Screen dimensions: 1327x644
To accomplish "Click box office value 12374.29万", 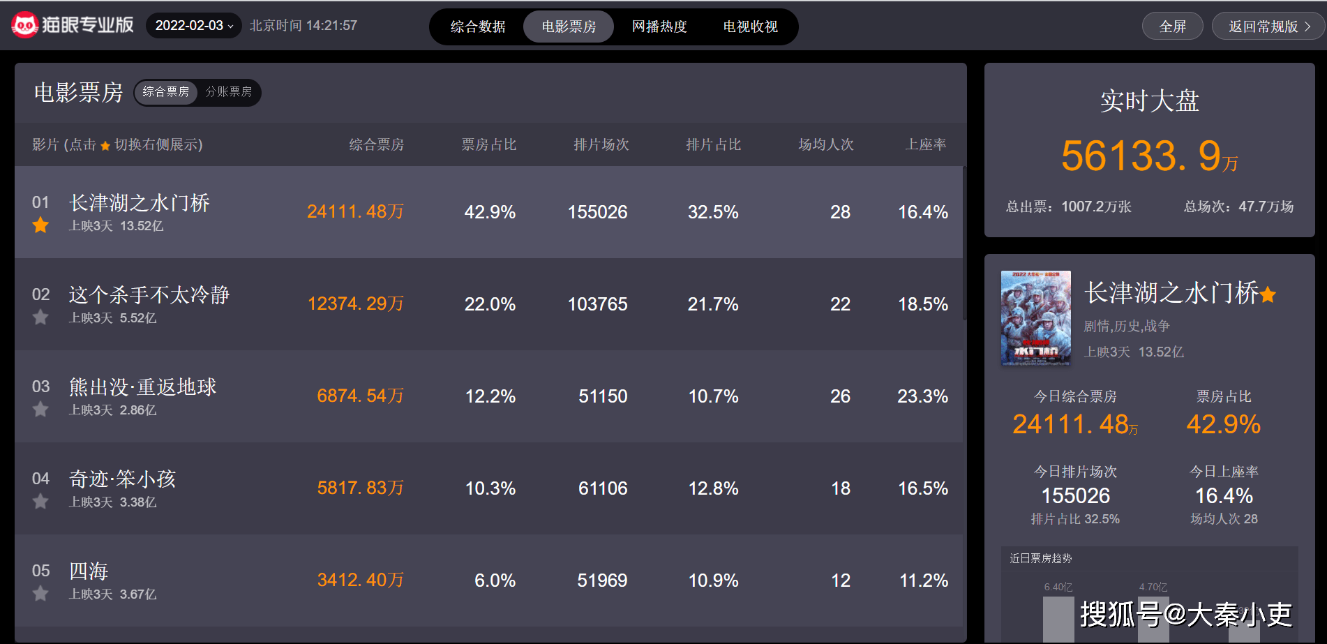I will pyautogui.click(x=356, y=304).
